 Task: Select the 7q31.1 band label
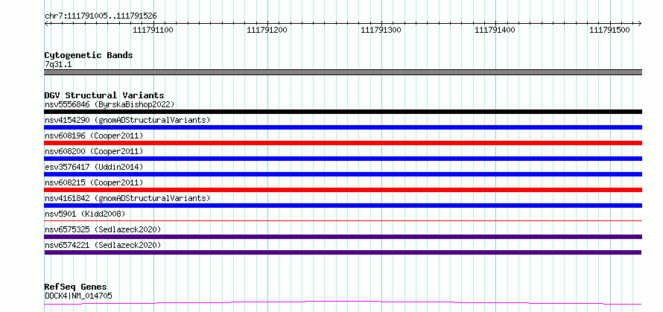click(57, 64)
